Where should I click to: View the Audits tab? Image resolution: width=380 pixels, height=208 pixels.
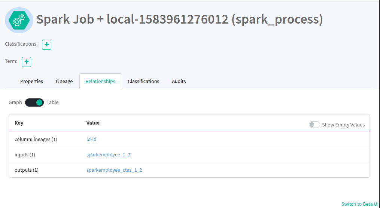pos(179,81)
